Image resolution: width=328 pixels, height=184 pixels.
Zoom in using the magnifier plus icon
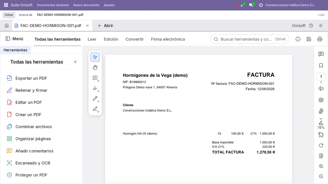click(x=321, y=166)
